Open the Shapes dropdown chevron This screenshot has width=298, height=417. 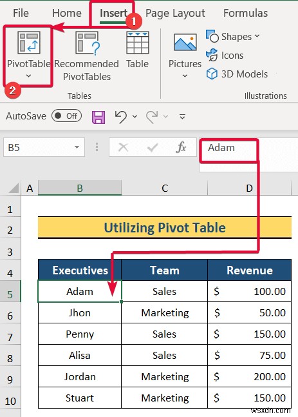point(257,36)
